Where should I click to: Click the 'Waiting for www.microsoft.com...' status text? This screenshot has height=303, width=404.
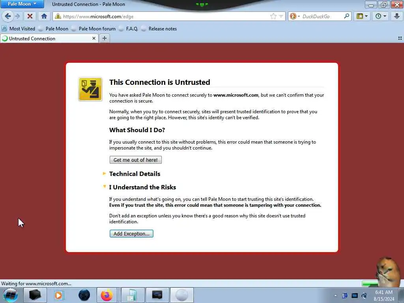point(36,283)
